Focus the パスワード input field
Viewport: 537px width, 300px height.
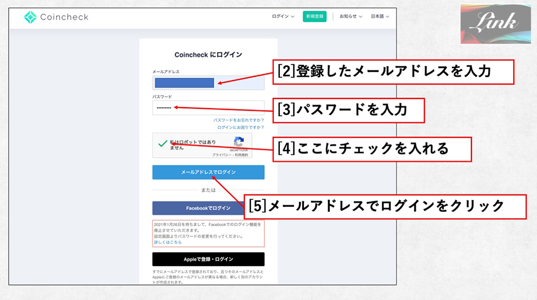[x=208, y=108]
